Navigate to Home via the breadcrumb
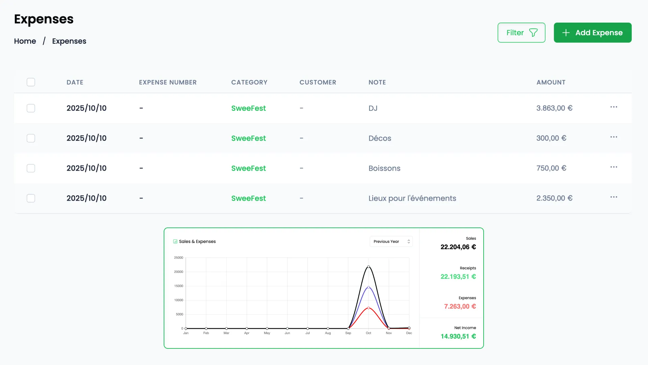 [25, 41]
